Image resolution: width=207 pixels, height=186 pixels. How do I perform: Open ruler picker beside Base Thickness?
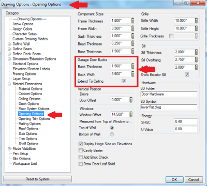(132, 51)
